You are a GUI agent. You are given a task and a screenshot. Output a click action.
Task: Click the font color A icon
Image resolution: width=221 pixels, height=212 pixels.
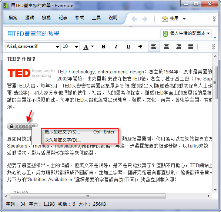point(86,47)
